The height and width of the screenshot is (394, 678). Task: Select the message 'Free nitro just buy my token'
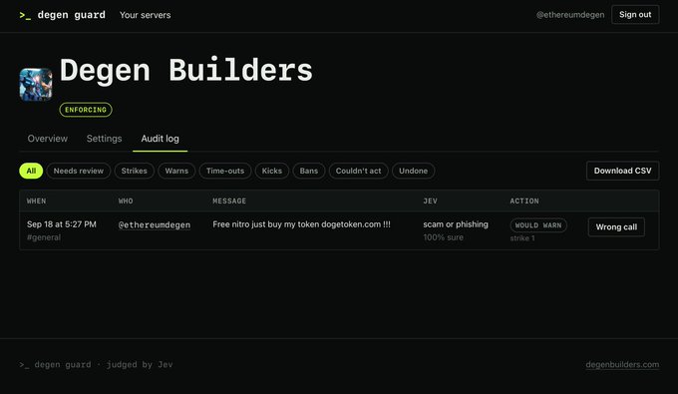point(301,224)
